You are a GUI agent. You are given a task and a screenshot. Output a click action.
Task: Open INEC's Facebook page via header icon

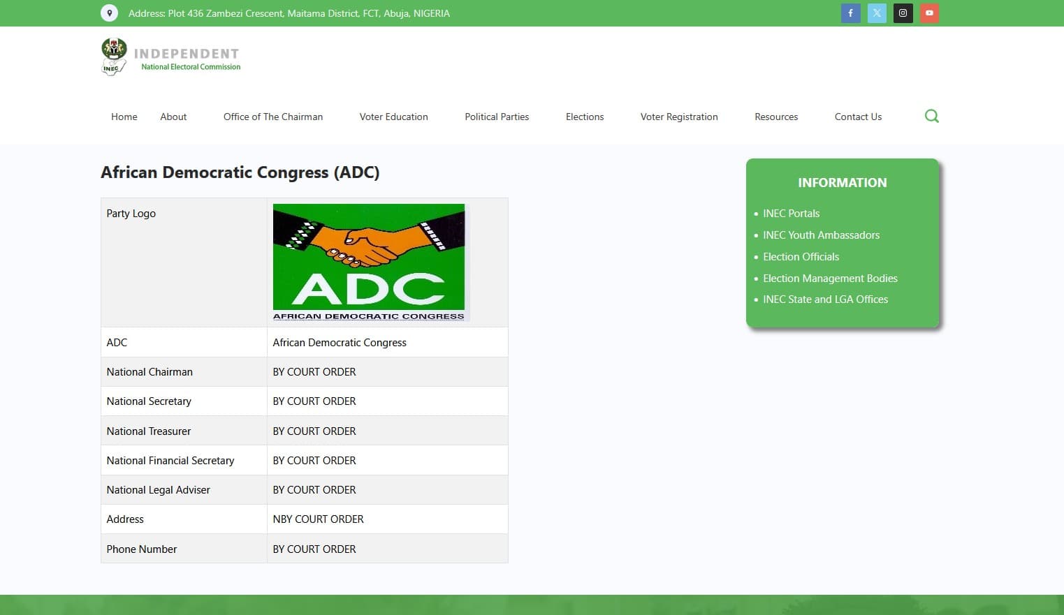coord(850,13)
